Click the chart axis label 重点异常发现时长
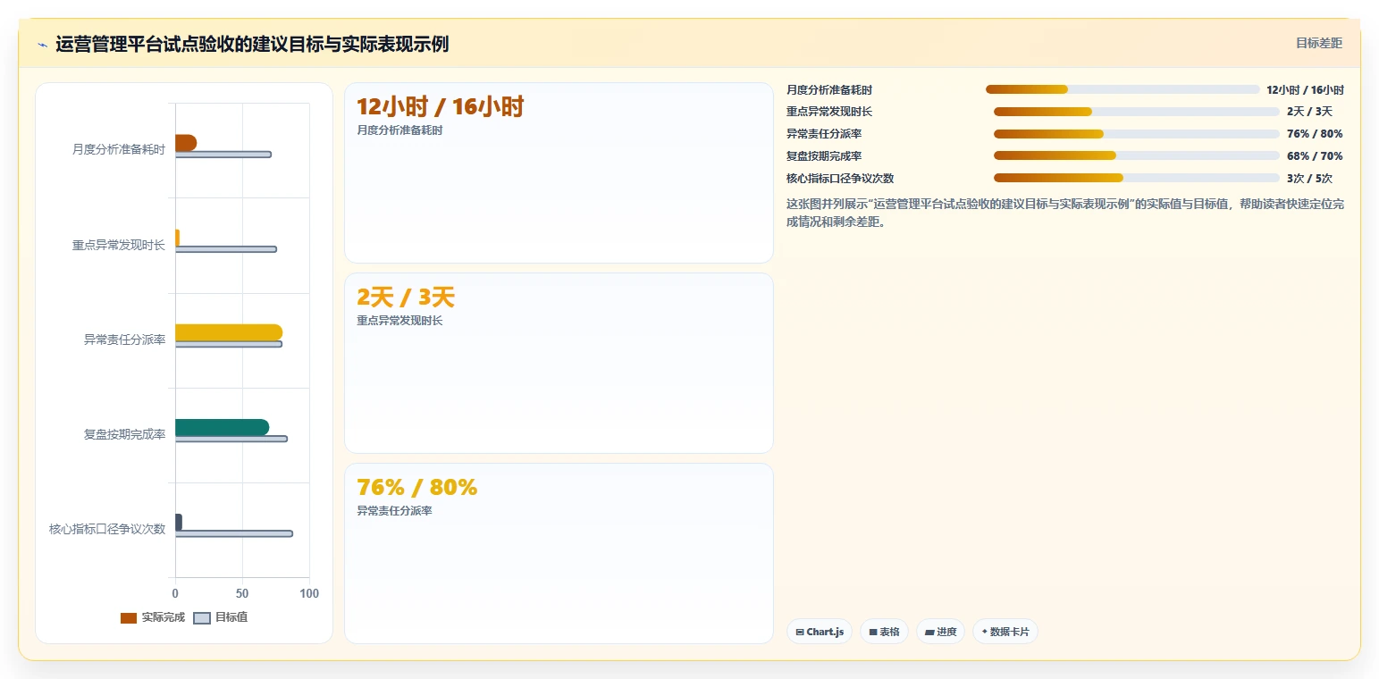Viewport: 1379px width, 679px height. tap(119, 245)
